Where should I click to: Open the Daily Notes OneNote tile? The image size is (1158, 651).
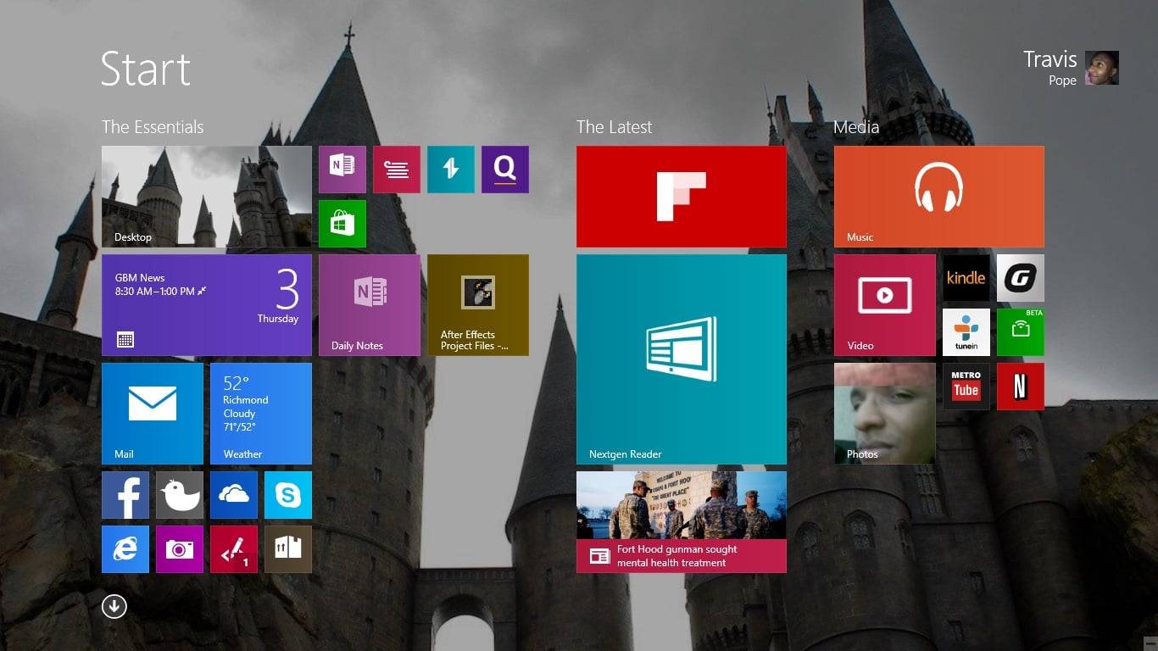pyautogui.click(x=370, y=305)
